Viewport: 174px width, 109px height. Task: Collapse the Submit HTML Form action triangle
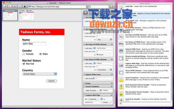pos(84,75)
